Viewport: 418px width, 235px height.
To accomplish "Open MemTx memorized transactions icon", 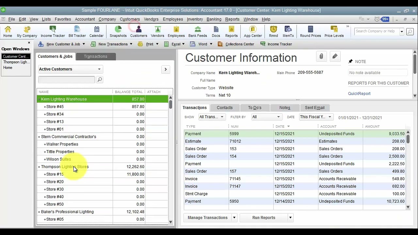I will pyautogui.click(x=288, y=32).
